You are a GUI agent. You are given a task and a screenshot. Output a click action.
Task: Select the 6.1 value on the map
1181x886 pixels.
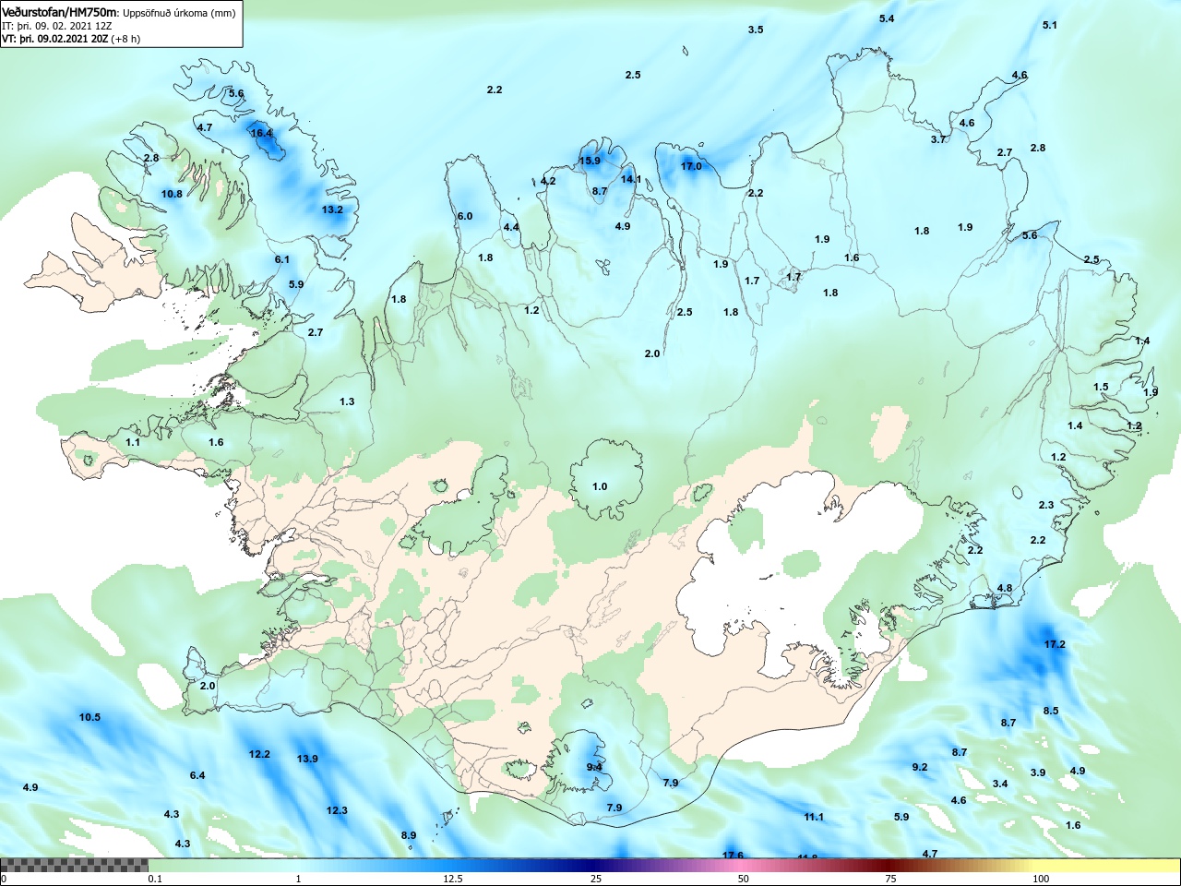click(x=282, y=259)
